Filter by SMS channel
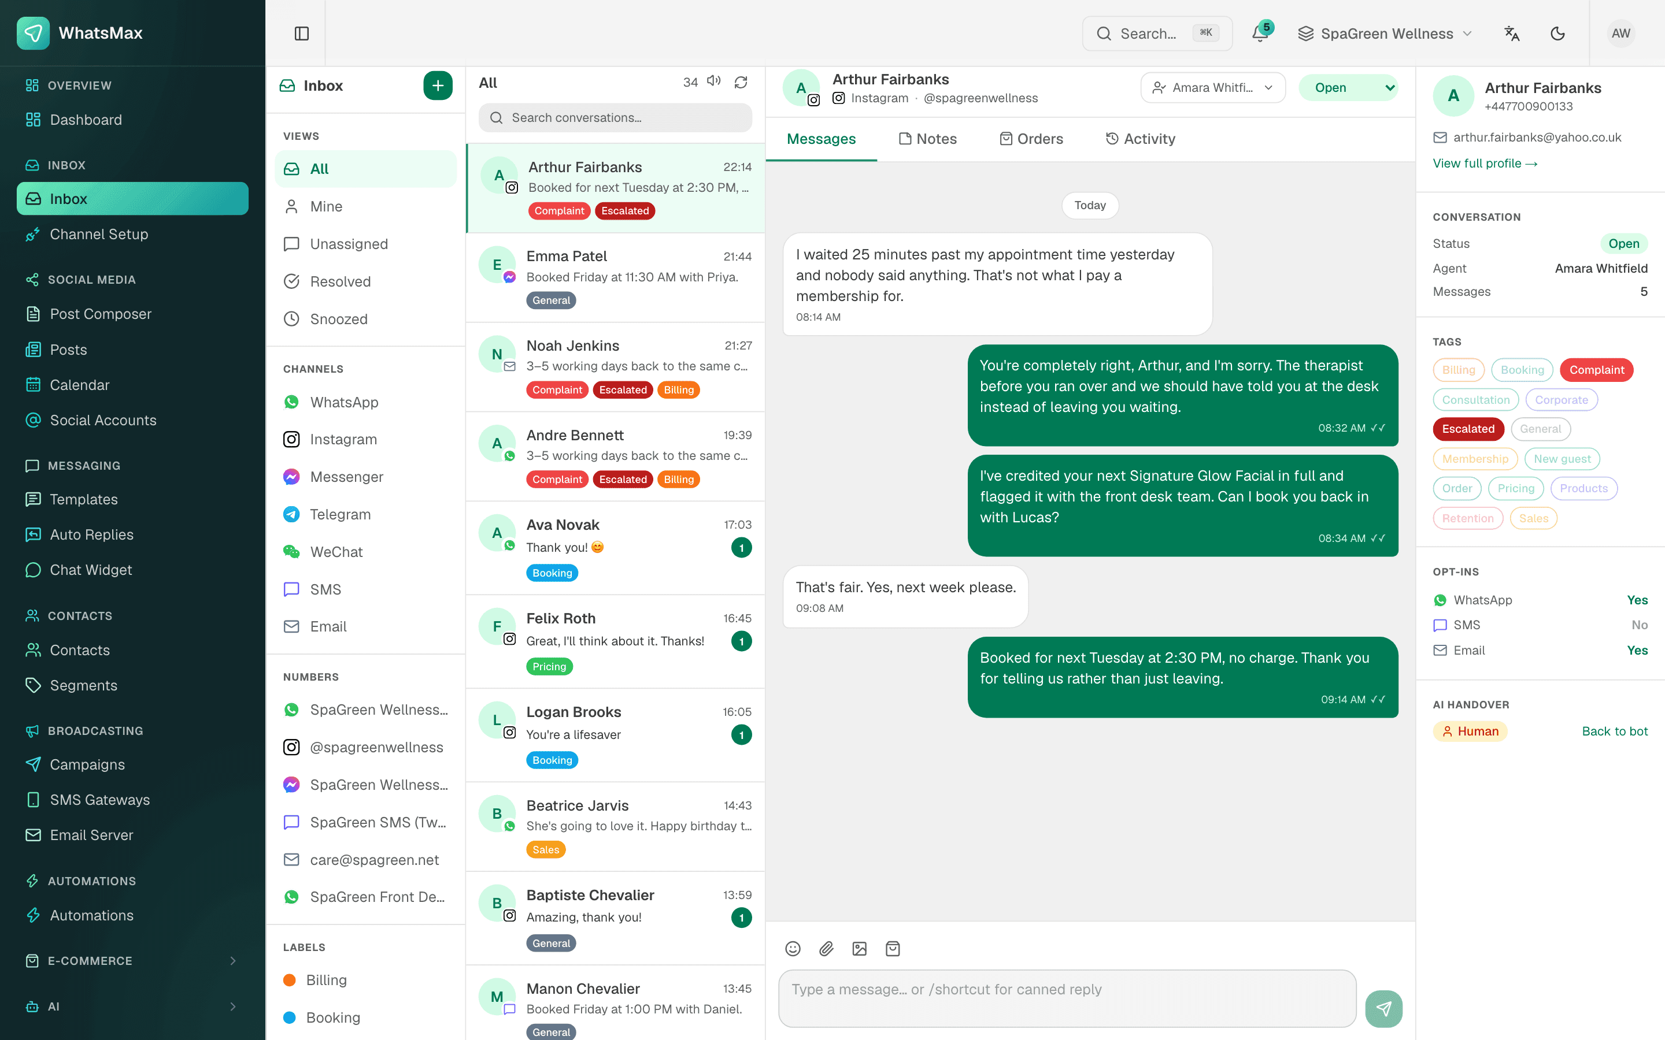 [365, 589]
